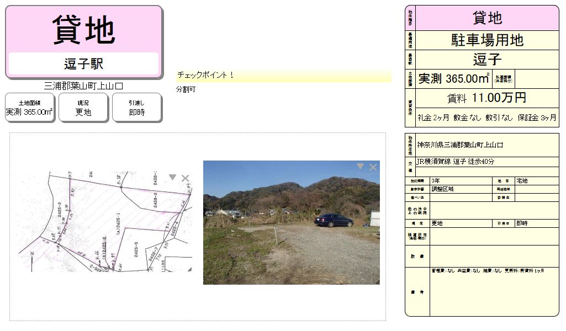
Task: Click the large 貸地 title banner
Action: pyautogui.click(x=83, y=30)
